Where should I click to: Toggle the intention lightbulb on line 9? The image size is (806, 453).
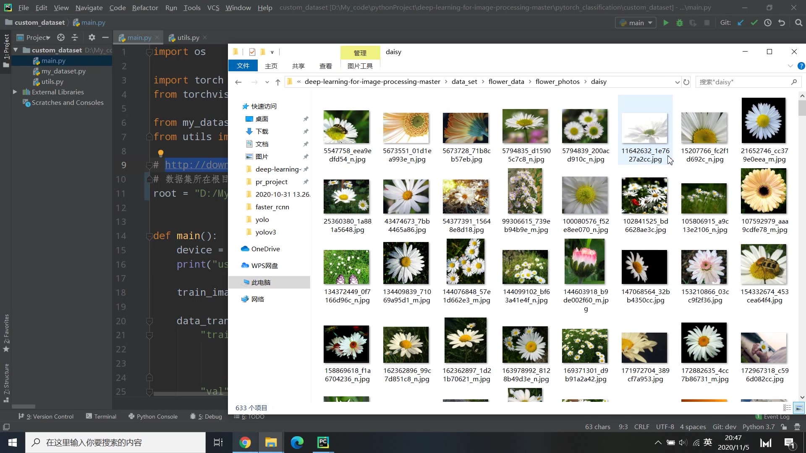(160, 154)
